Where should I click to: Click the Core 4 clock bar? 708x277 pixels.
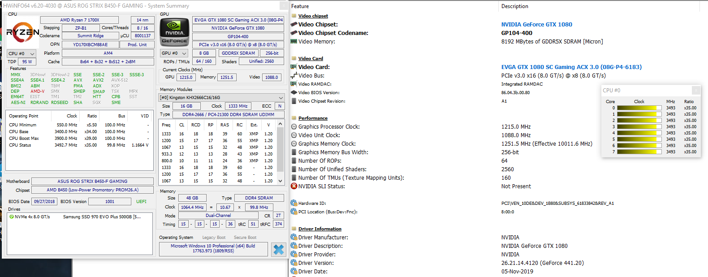point(639,133)
